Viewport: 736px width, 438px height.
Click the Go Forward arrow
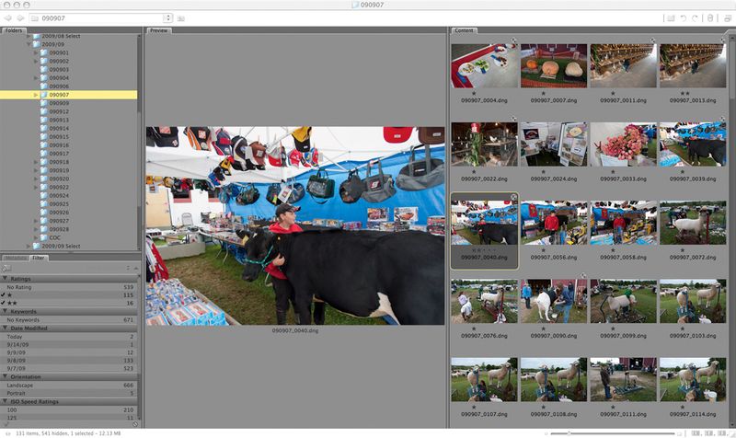[19, 17]
